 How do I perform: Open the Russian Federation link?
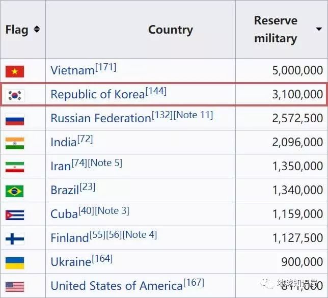(x=100, y=119)
